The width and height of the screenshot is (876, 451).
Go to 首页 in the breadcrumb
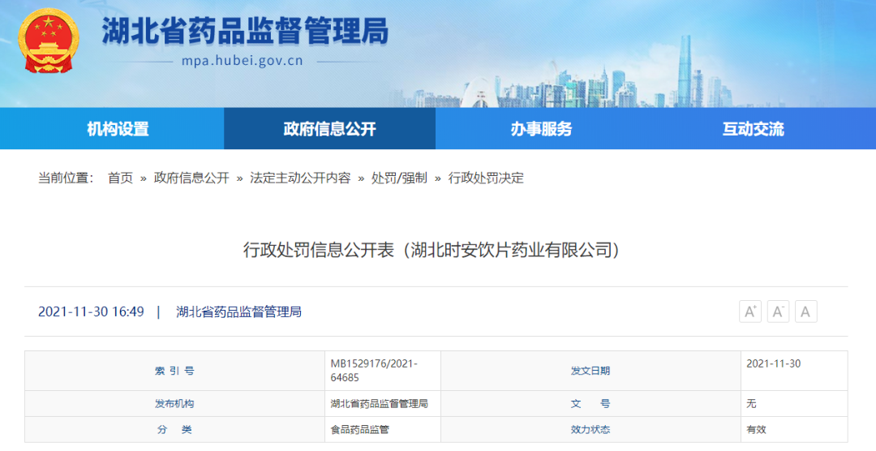[120, 178]
